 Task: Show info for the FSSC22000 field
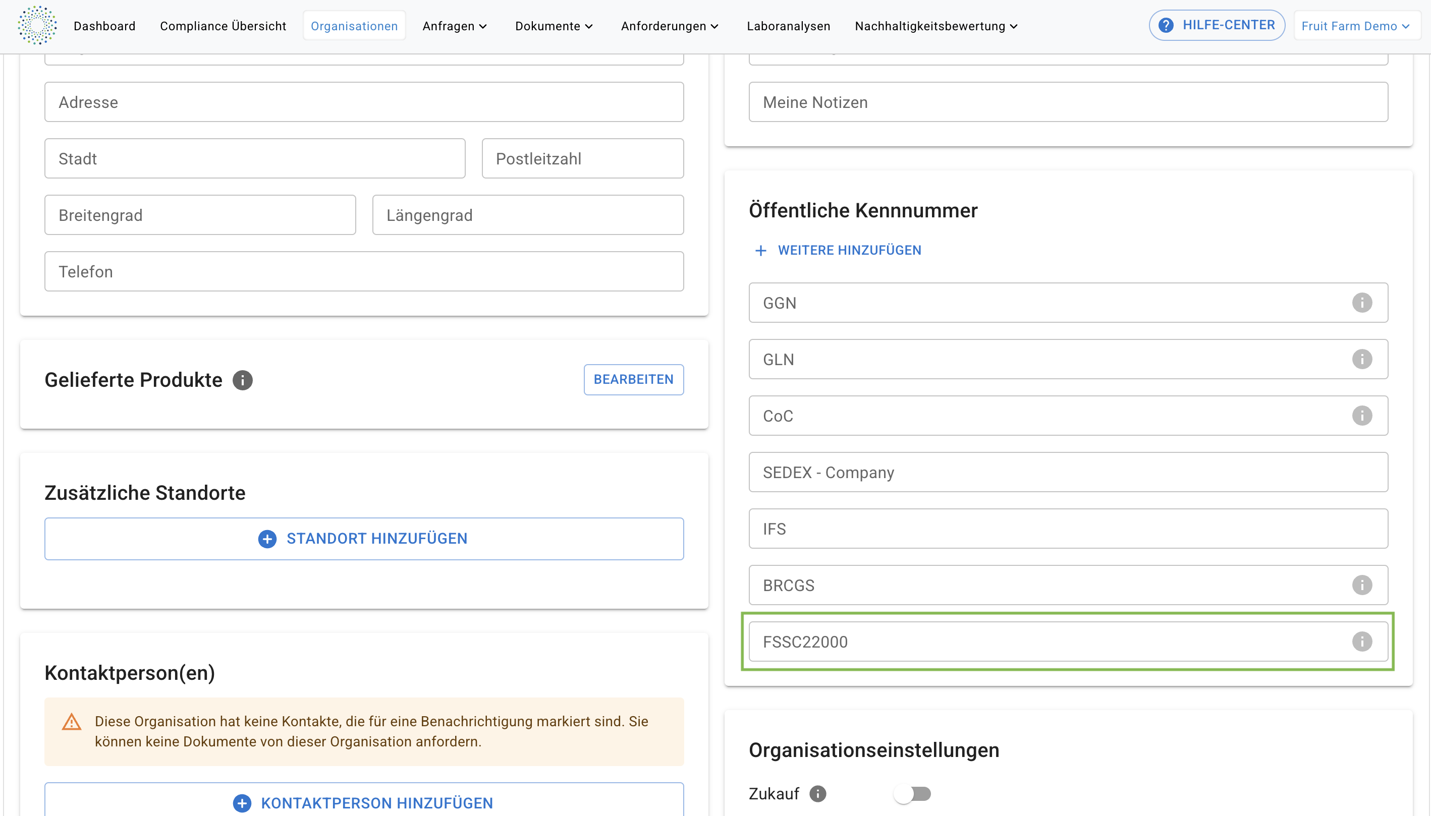coord(1361,642)
